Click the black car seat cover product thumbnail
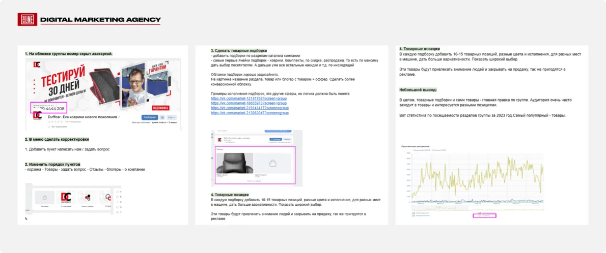The image size is (606, 253). tap(234, 163)
